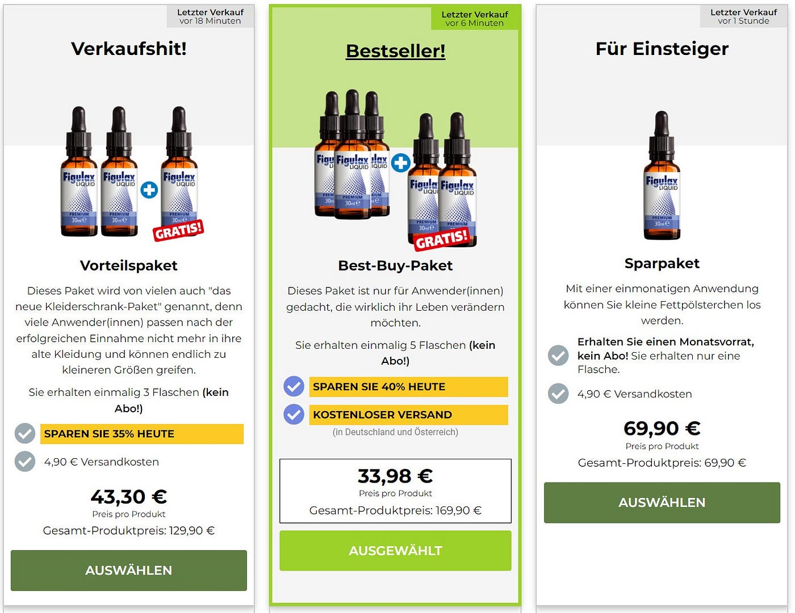
Task: Click the gray checkmark next to Monatsvorrat text
Action: tap(558, 356)
